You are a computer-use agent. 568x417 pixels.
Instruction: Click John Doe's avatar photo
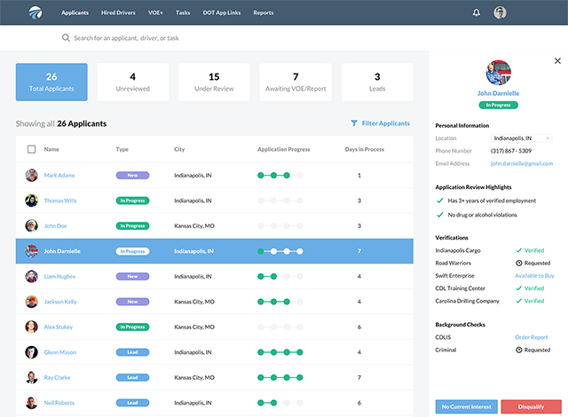pyautogui.click(x=32, y=226)
